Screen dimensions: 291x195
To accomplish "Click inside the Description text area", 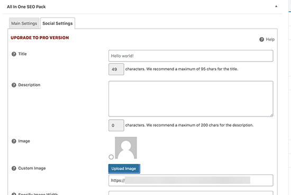I will point(191,99).
